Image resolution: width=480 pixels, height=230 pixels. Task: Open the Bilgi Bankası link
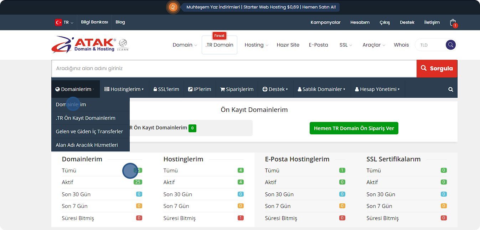(94, 22)
